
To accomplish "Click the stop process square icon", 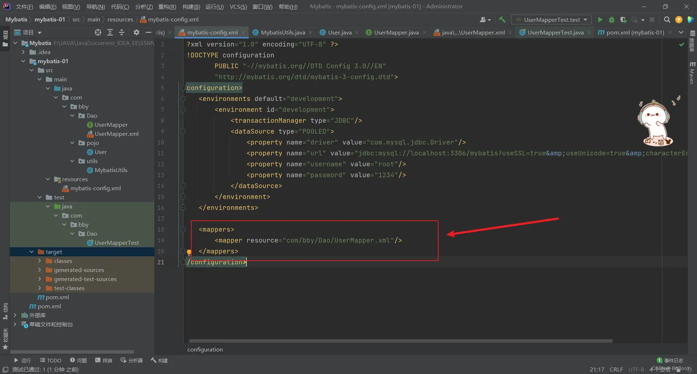I will pyautogui.click(x=652, y=19).
